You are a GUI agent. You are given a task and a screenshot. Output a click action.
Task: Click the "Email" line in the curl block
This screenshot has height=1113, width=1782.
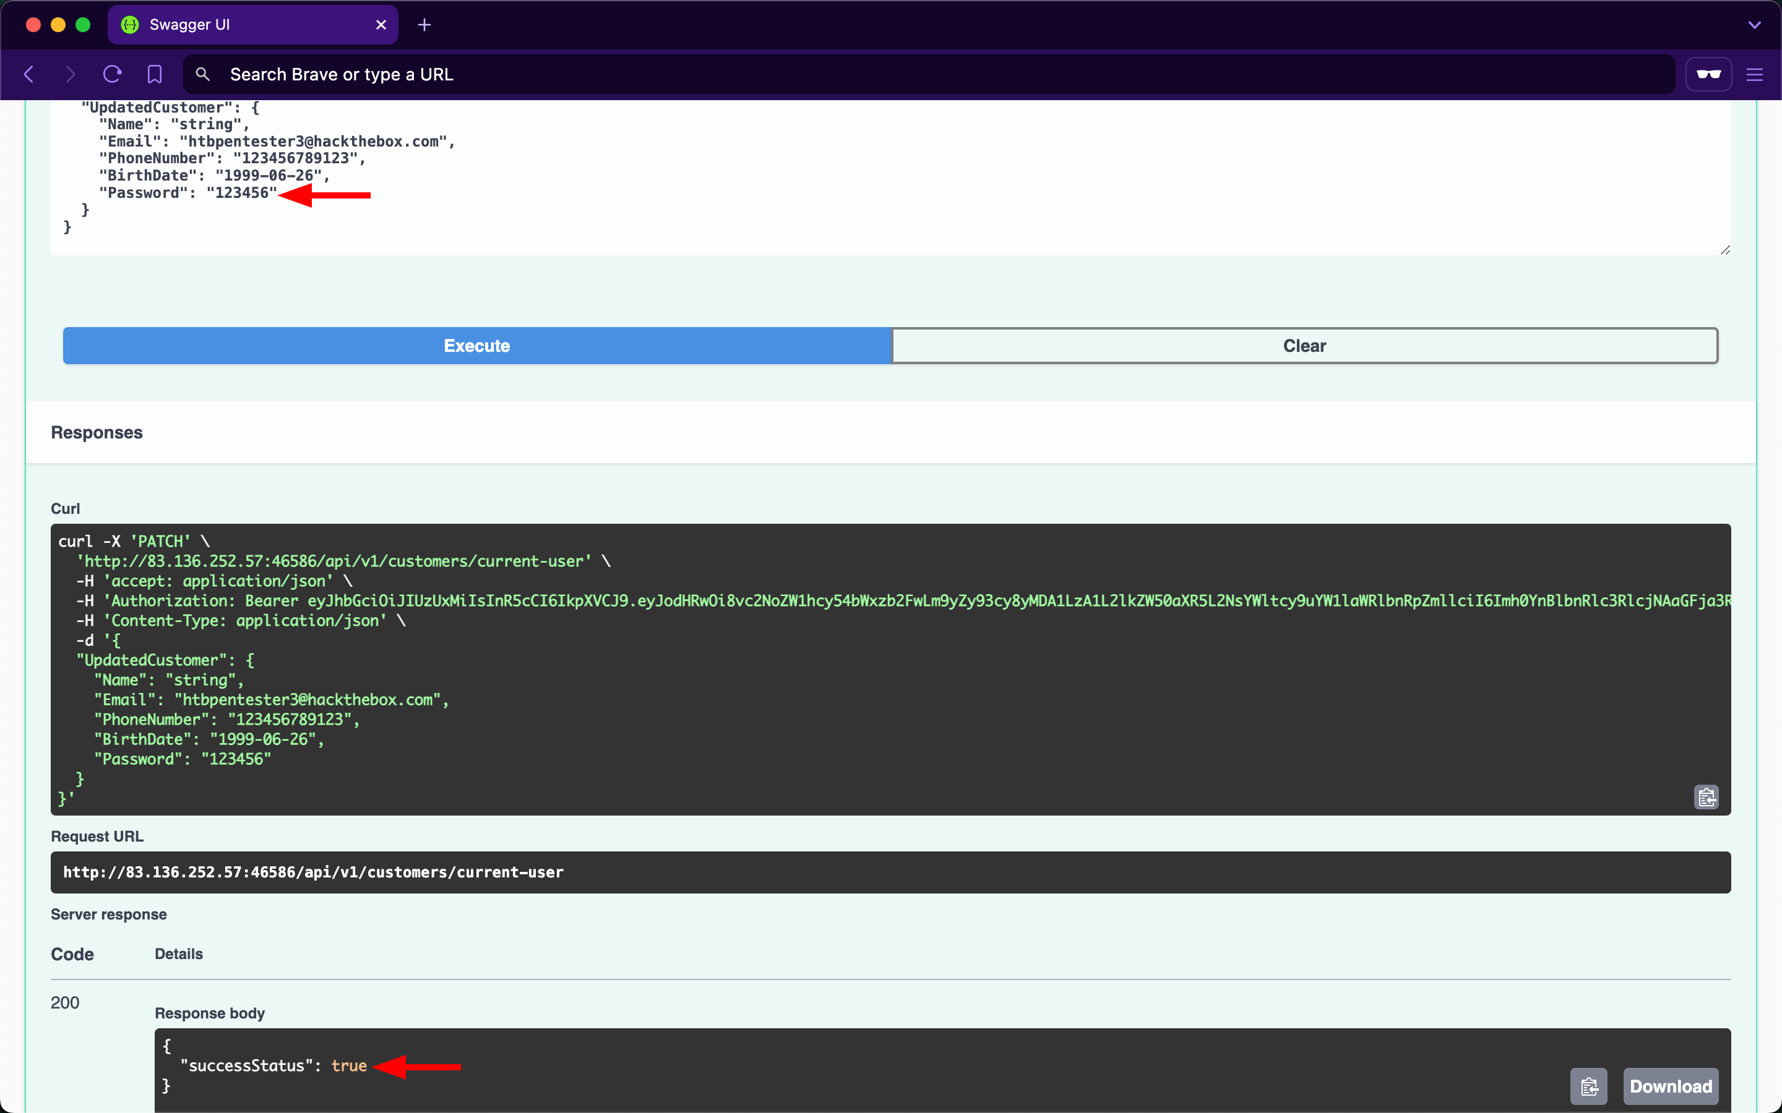[272, 700]
